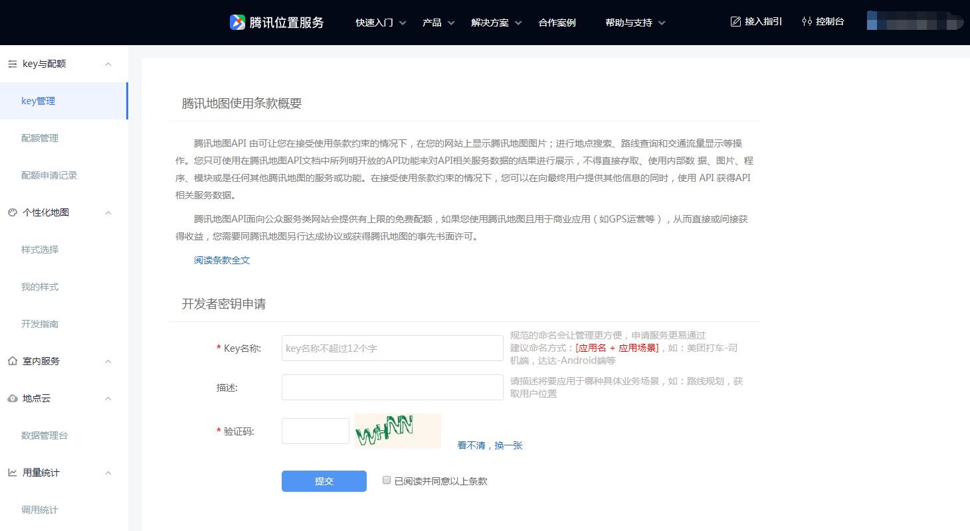Image resolution: width=970 pixels, height=531 pixels.
Task: Click the 开发者密钥申请 heading
Action: tap(224, 304)
